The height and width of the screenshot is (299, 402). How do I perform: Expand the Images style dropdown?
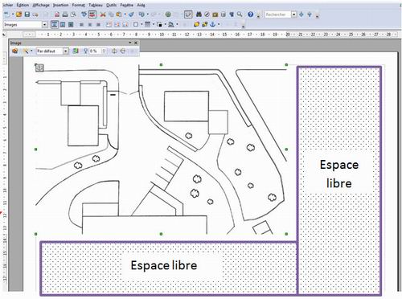click(44, 25)
